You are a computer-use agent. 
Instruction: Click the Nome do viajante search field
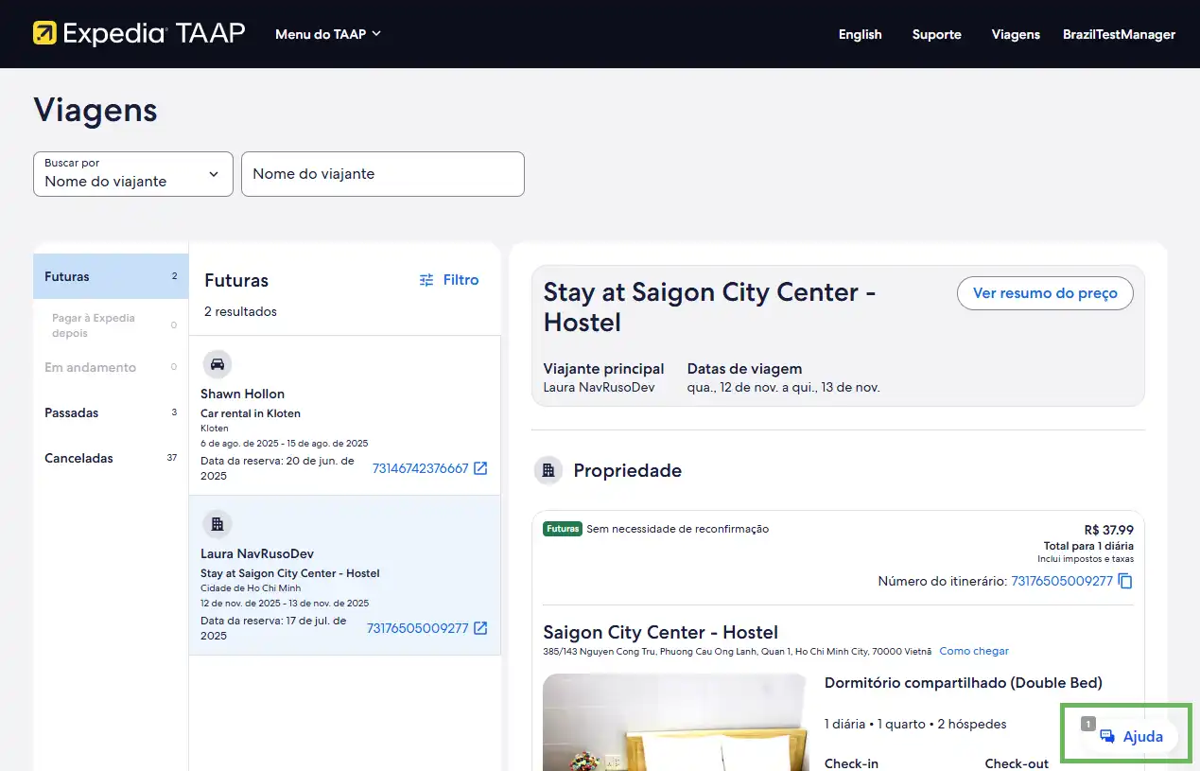383,174
